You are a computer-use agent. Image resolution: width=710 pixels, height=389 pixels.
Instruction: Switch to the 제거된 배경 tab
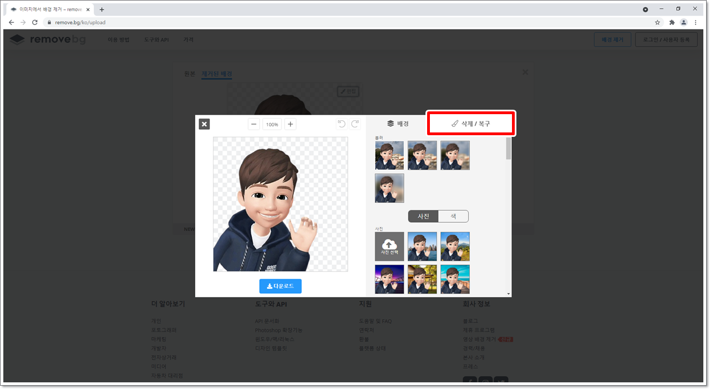click(x=217, y=74)
